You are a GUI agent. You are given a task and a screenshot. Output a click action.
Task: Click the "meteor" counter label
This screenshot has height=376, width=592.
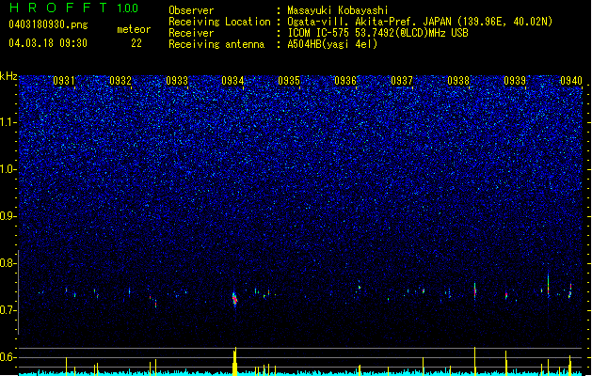pos(134,29)
